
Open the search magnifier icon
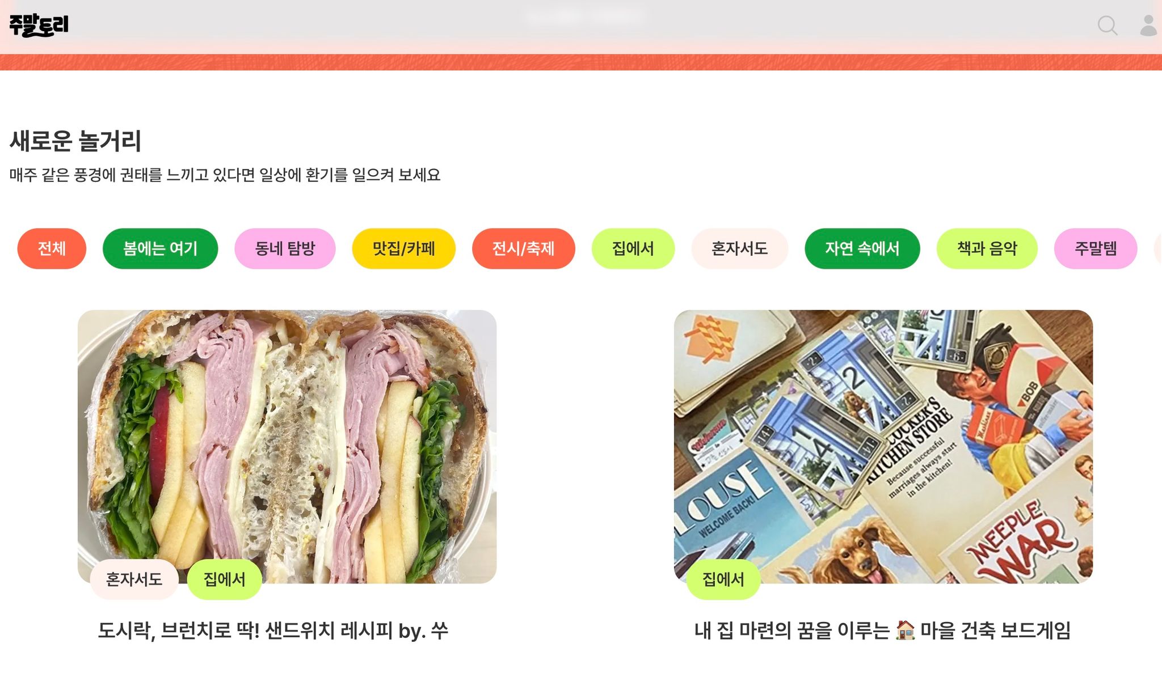[1107, 26]
